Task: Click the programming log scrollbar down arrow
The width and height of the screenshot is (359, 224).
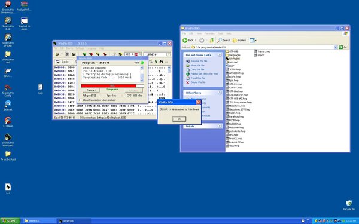Action: coord(142,81)
